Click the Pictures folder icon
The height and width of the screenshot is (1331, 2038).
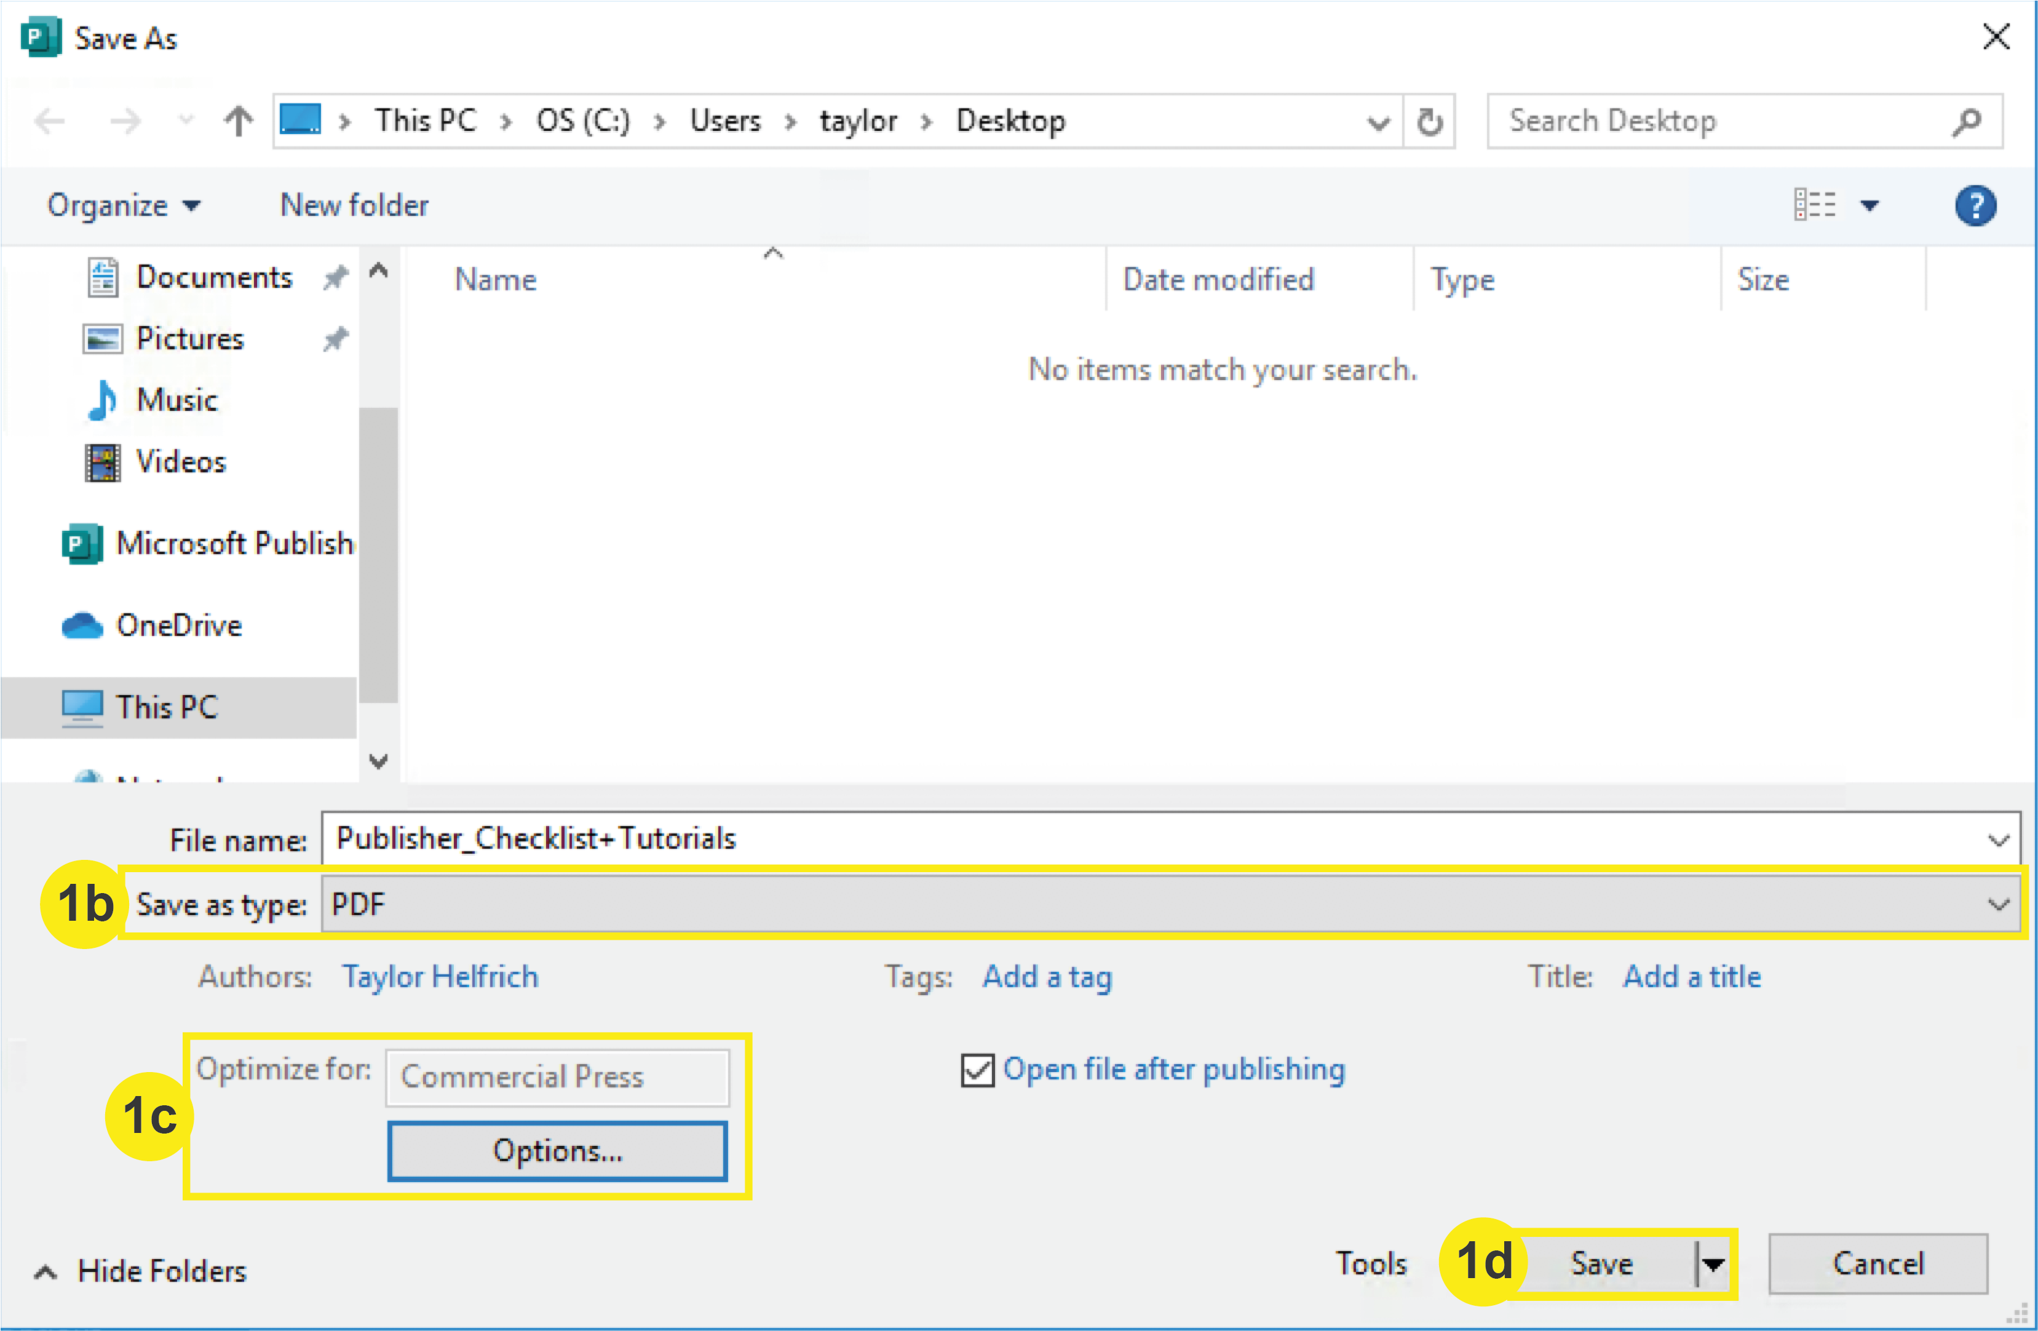click(x=103, y=339)
